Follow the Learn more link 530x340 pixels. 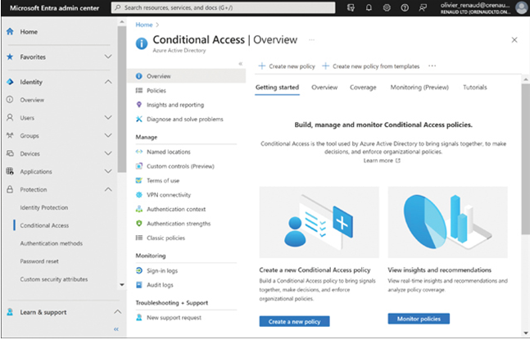tap(382, 161)
